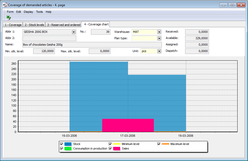Image resolution: width=248 pixels, height=161 pixels.
Task: Toggle the Consumption in production checkbox
Action: click(x=62, y=148)
